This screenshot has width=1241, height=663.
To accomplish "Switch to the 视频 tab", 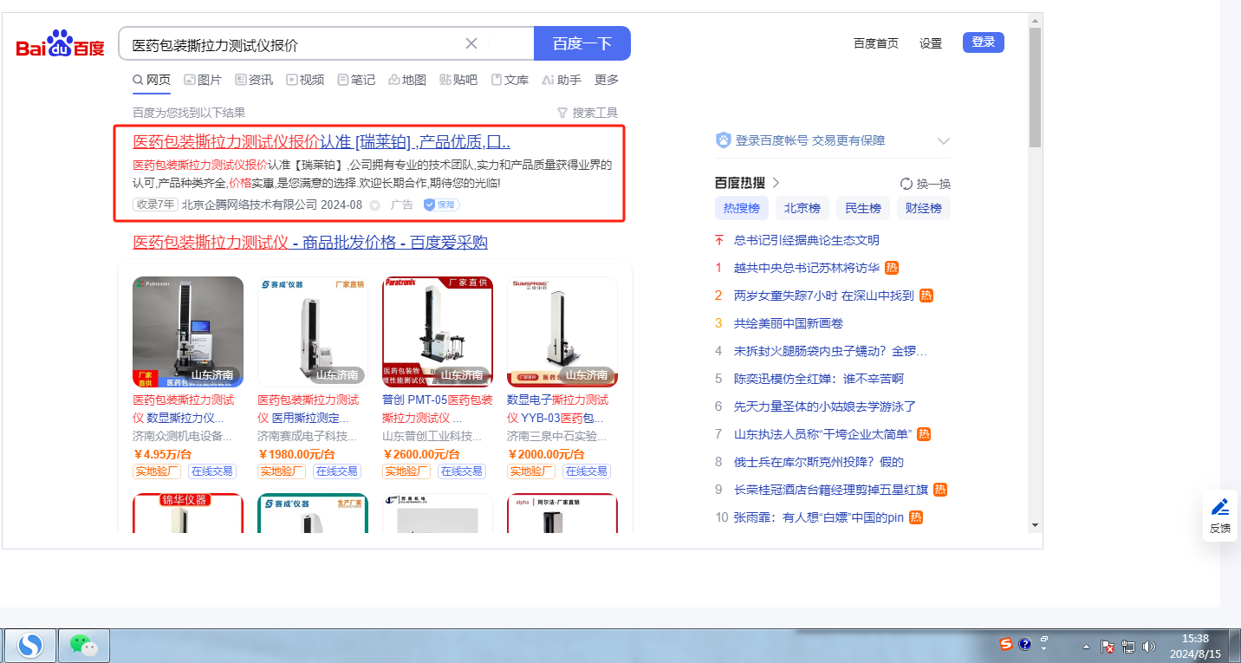I will (x=305, y=80).
